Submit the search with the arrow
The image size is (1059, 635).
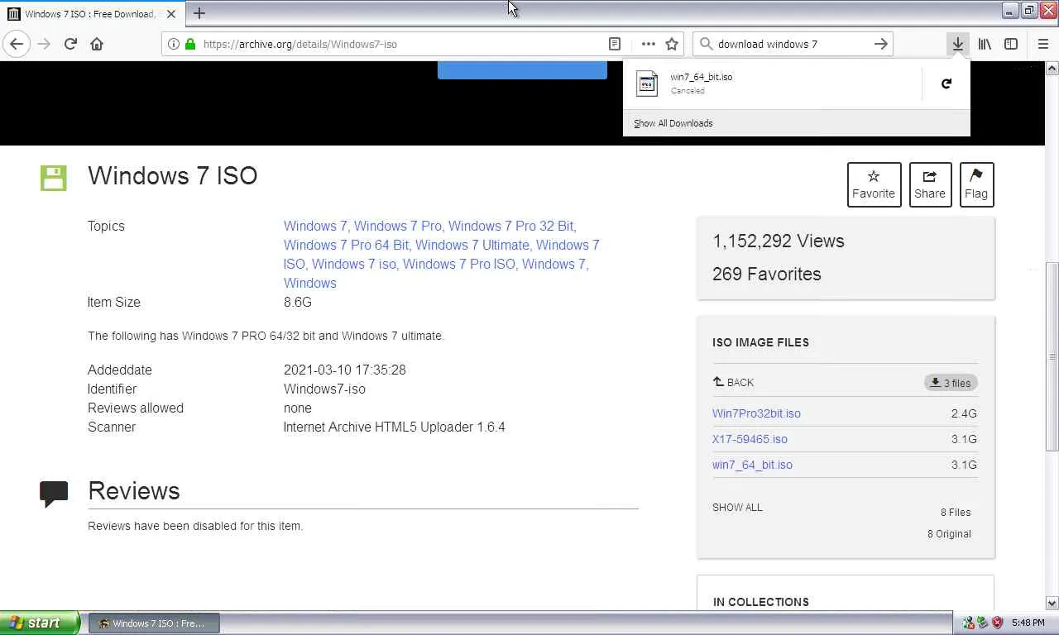pyautogui.click(x=881, y=44)
